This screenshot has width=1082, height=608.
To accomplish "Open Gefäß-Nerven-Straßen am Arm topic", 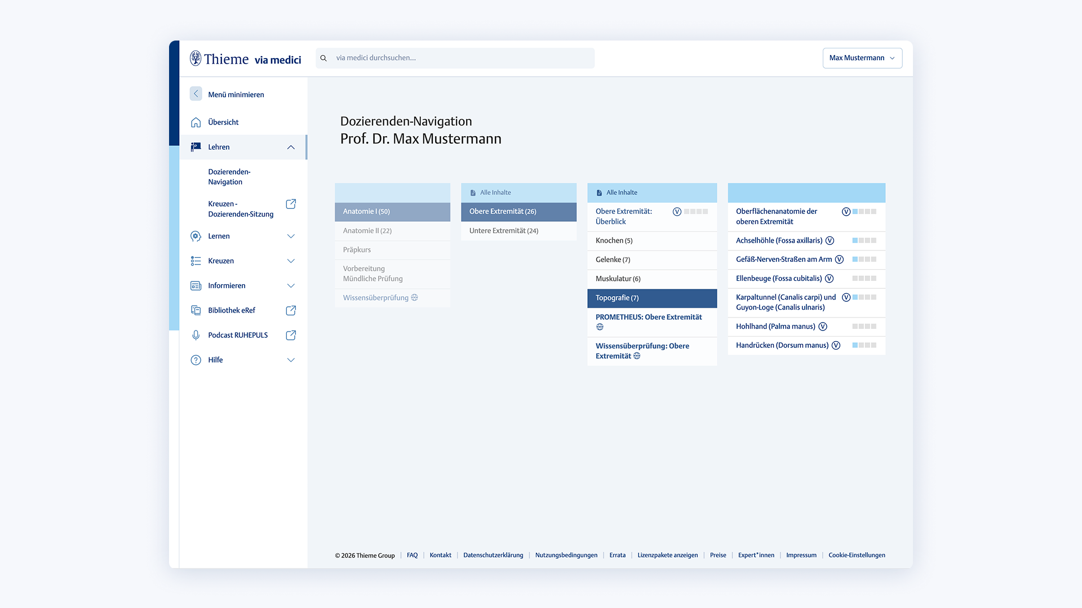I will [x=784, y=260].
